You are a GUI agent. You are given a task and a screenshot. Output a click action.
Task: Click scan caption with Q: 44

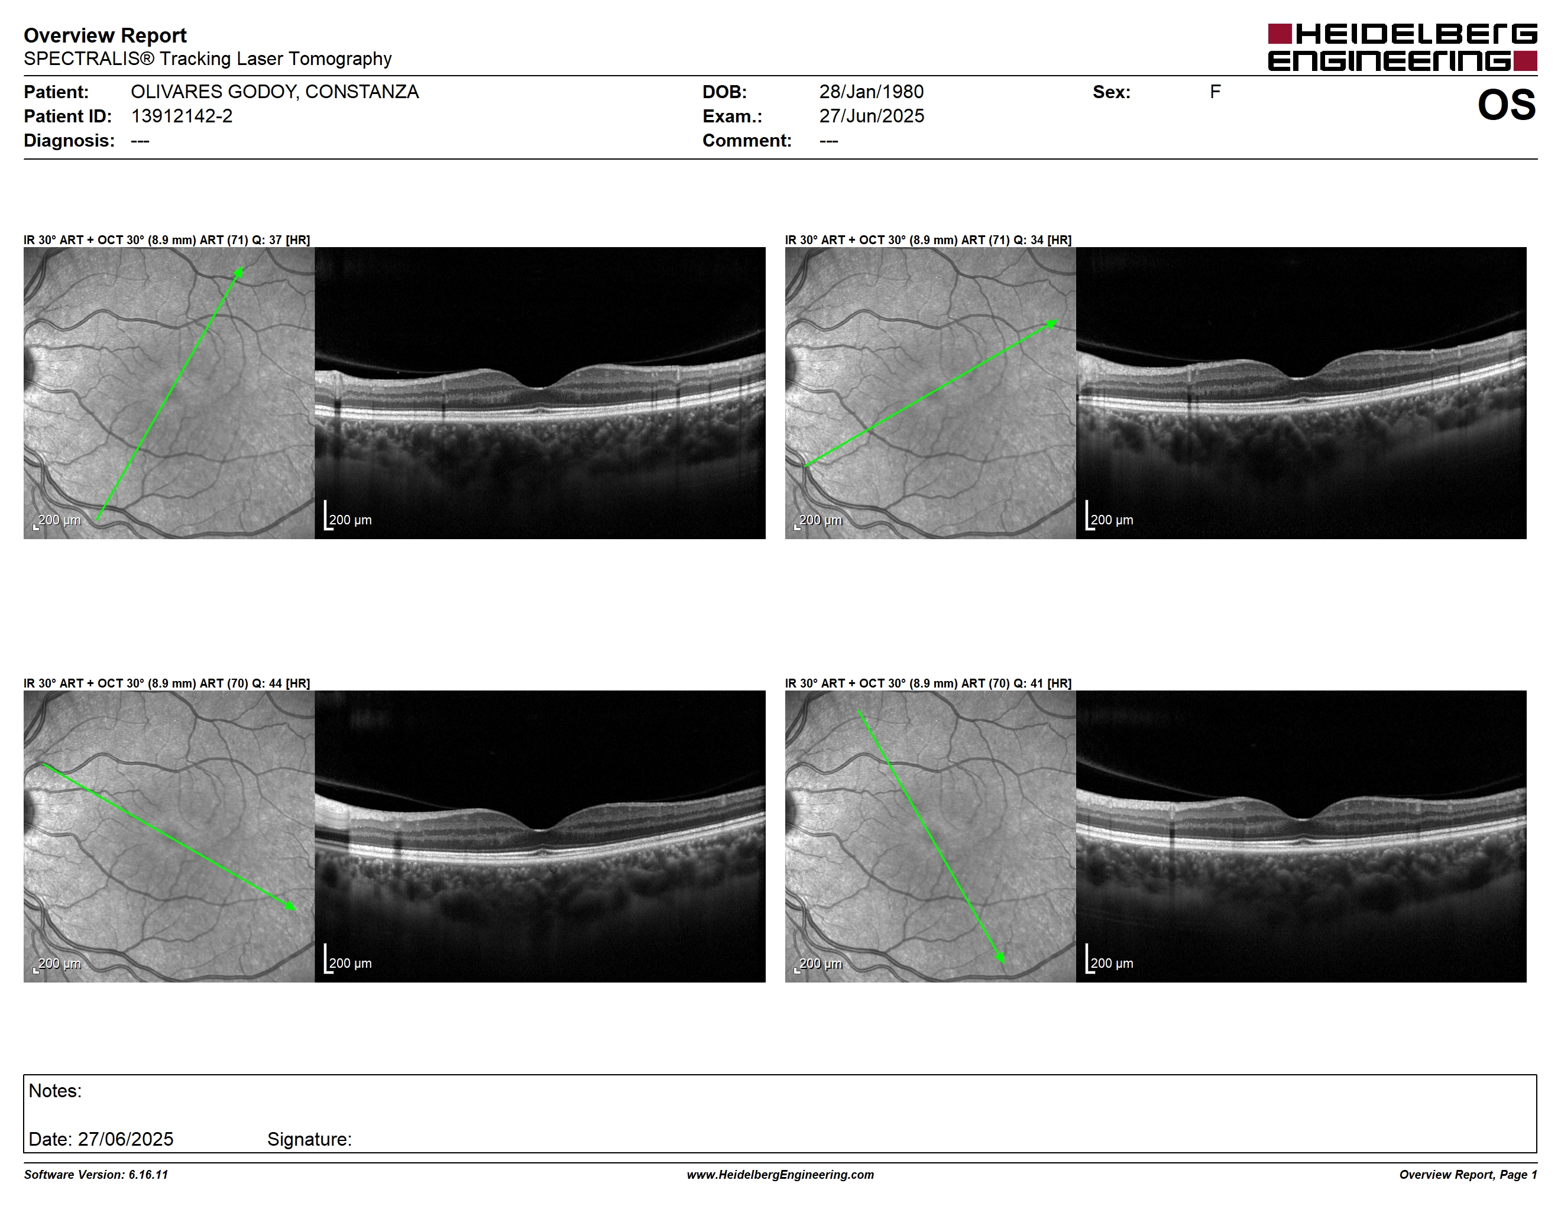pyautogui.click(x=167, y=683)
